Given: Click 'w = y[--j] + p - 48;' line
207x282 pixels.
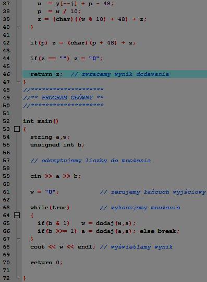Looking at the screenshot, I should (76, 4).
